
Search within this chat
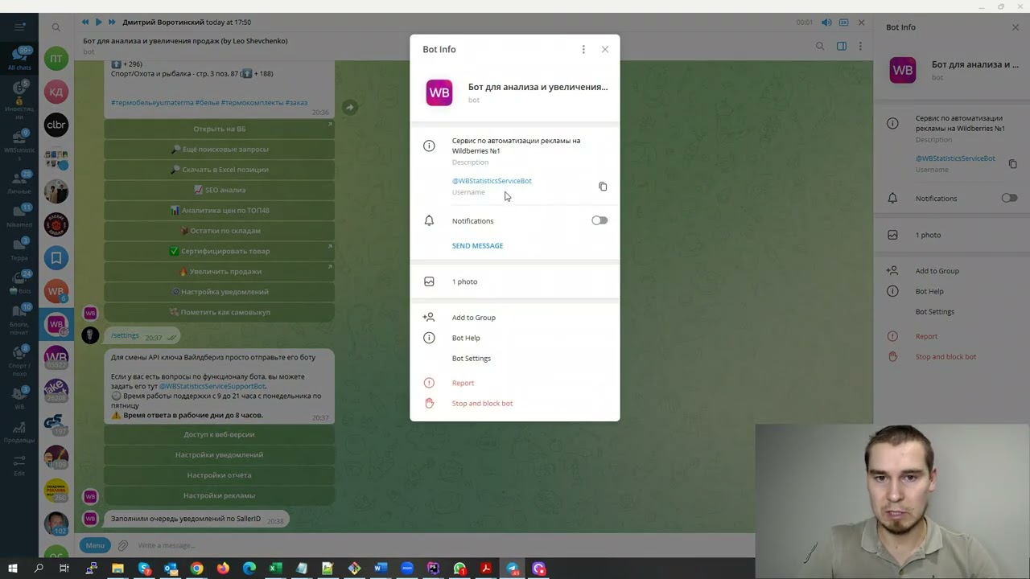tap(820, 46)
